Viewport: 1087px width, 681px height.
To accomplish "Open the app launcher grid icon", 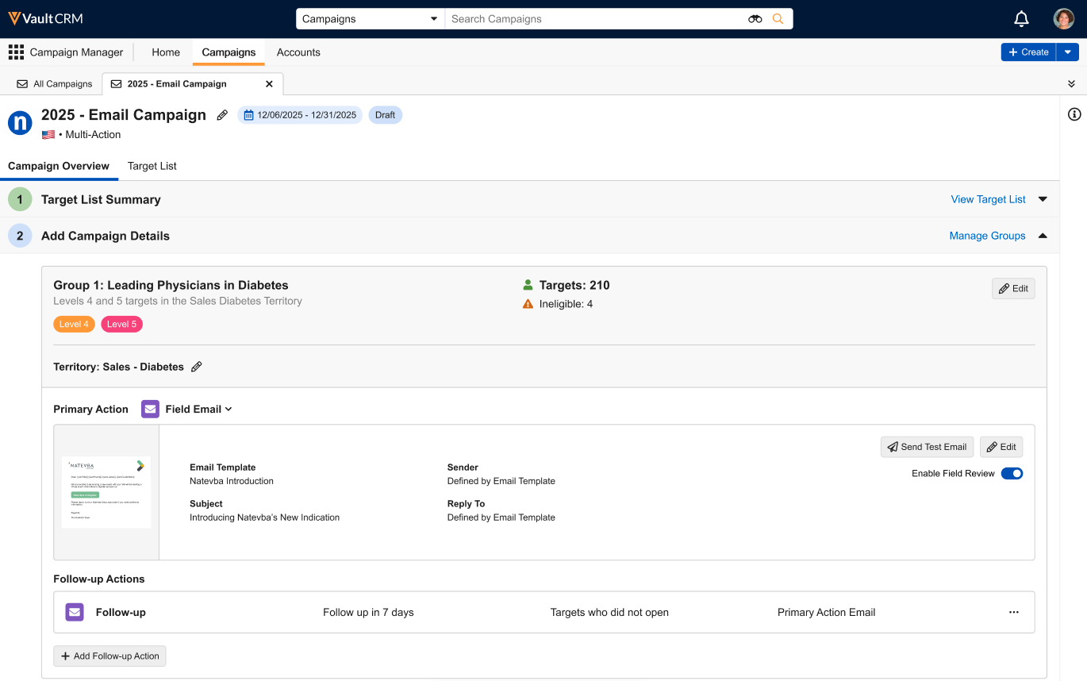I will (16, 52).
